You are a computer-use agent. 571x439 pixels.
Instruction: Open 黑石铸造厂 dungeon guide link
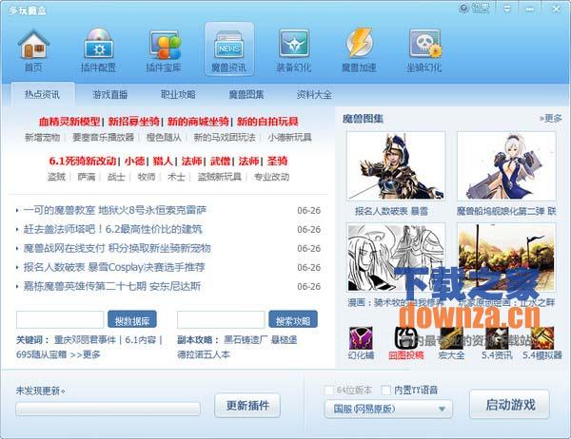(x=246, y=340)
